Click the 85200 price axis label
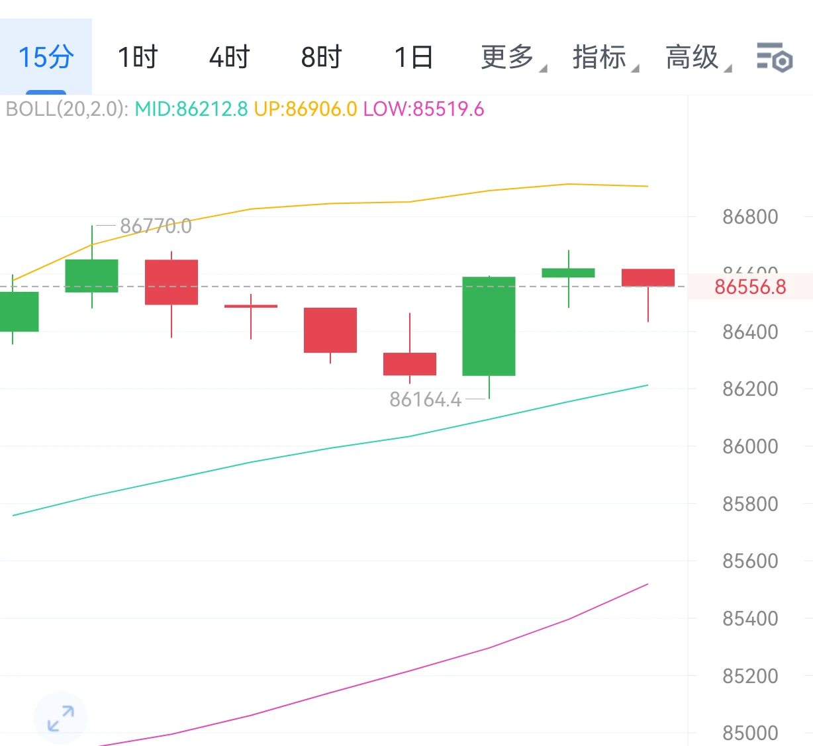 tap(750, 676)
